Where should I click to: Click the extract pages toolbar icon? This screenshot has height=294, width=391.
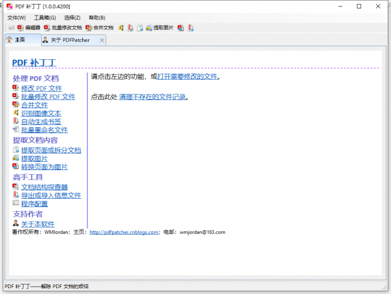click(x=140, y=27)
